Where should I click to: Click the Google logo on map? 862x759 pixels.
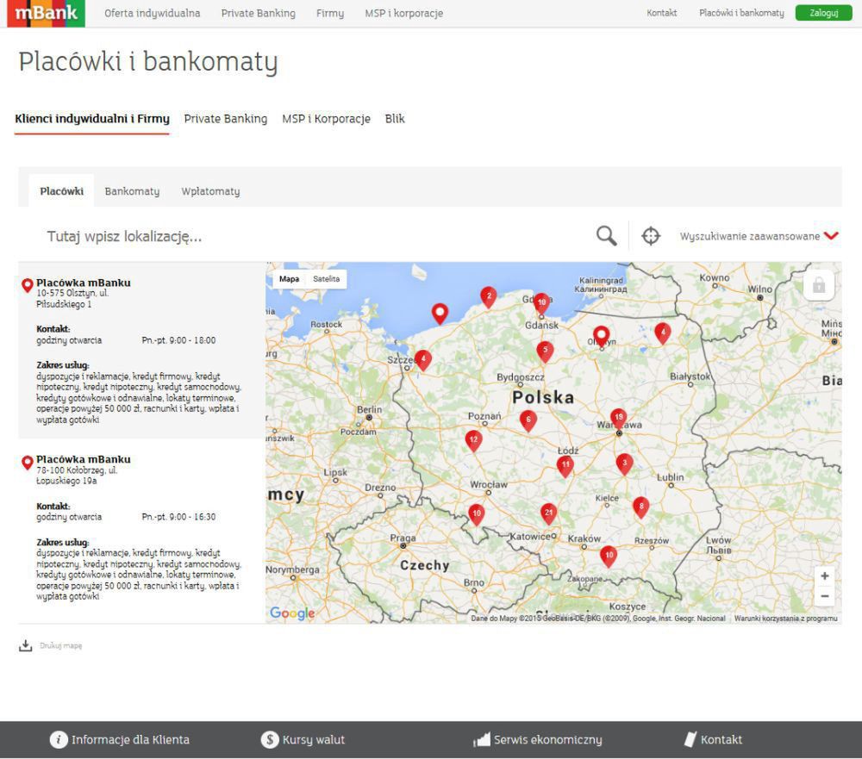(x=292, y=613)
